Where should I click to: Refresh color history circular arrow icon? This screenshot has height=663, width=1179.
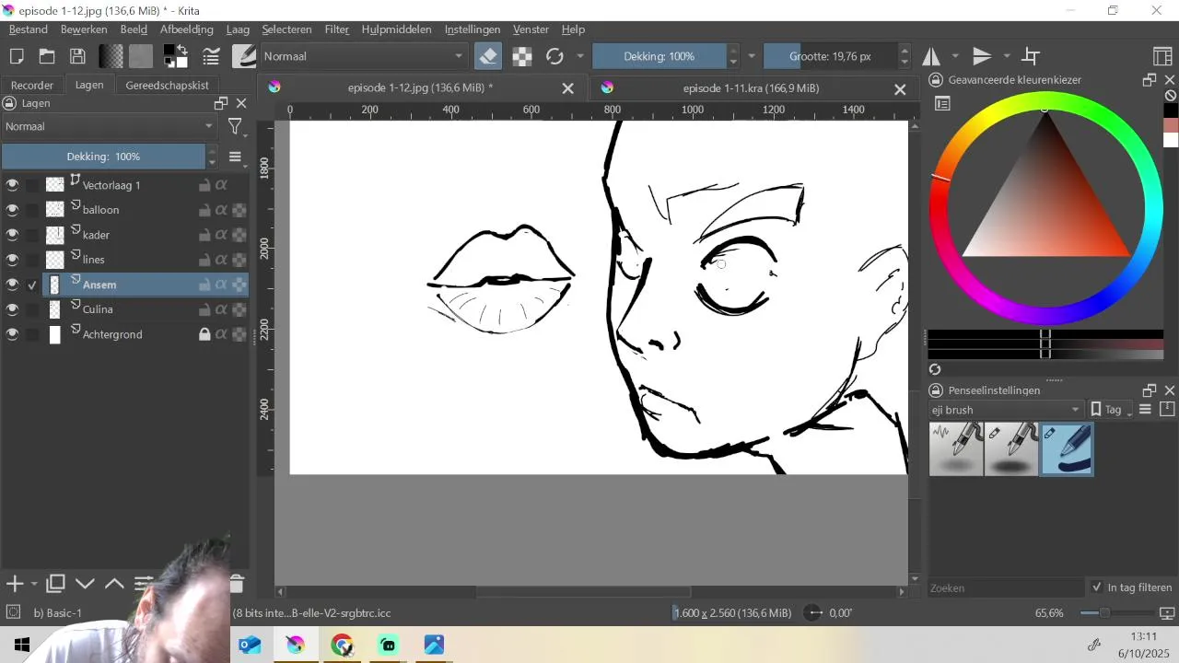click(x=935, y=369)
